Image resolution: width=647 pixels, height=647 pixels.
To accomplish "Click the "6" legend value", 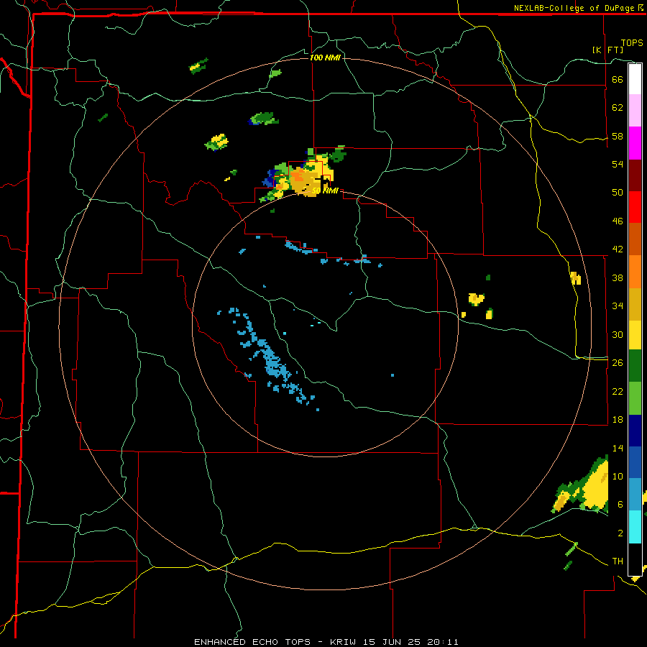I will 620,505.
